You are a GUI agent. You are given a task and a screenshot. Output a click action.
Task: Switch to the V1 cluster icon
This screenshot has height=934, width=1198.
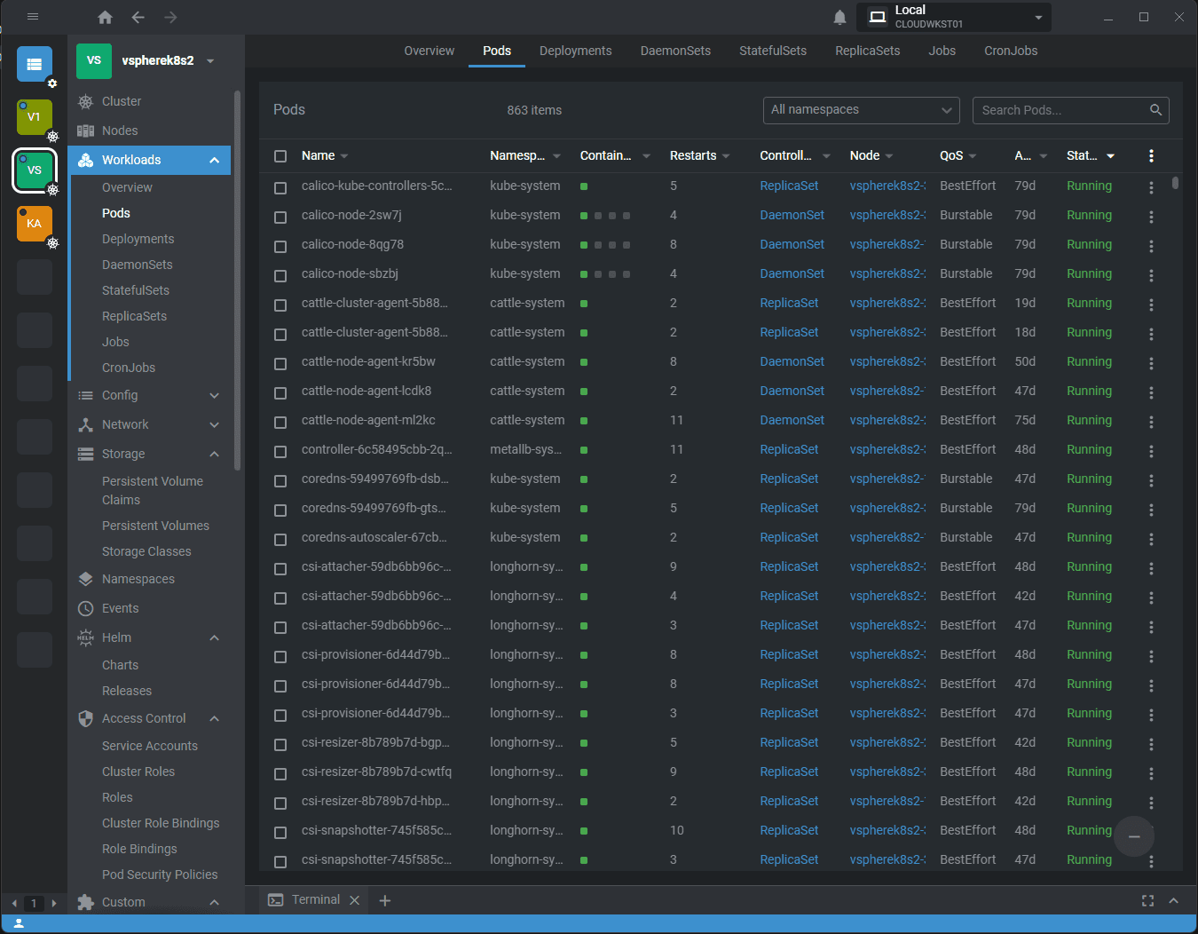(34, 116)
